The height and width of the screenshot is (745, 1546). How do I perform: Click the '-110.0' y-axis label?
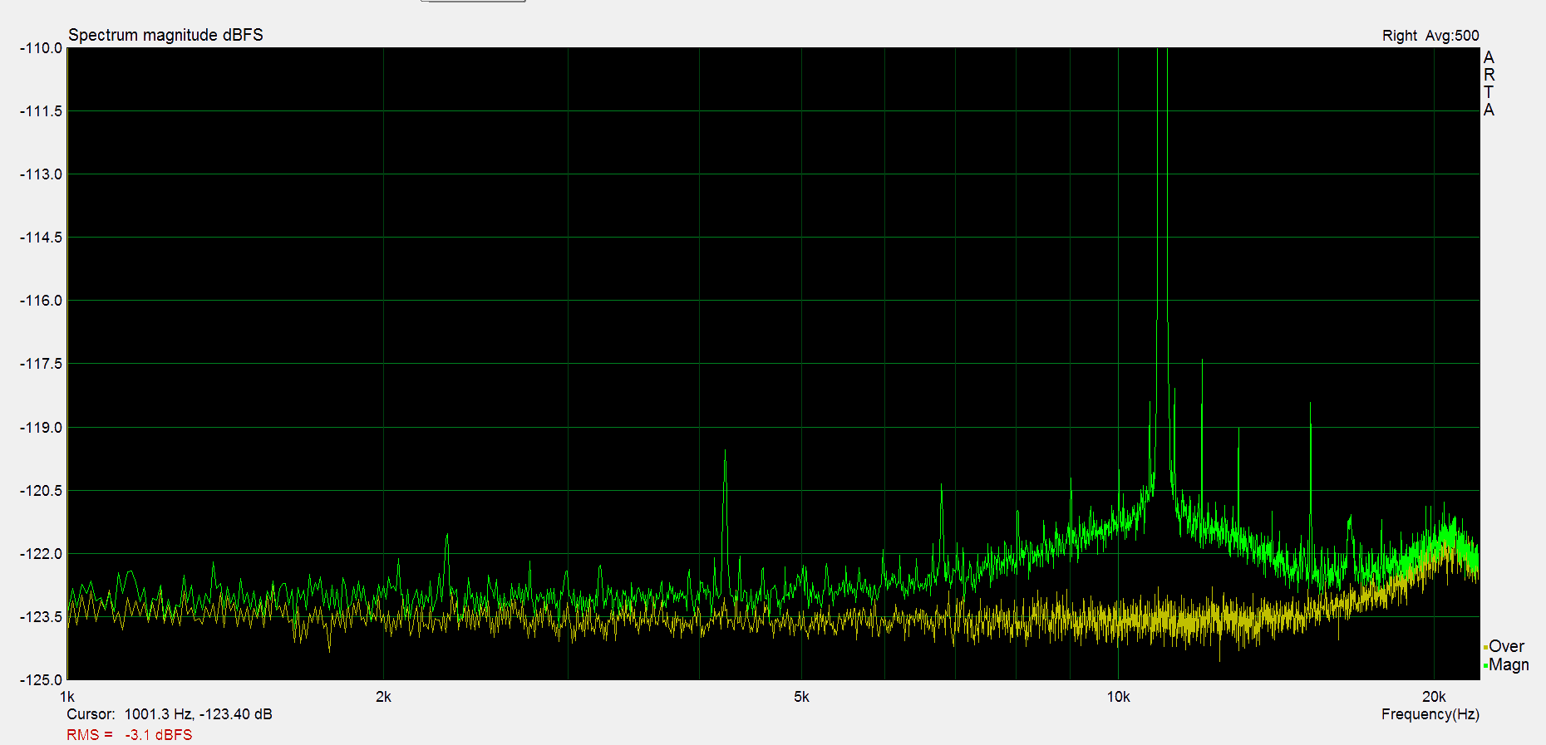[42, 48]
